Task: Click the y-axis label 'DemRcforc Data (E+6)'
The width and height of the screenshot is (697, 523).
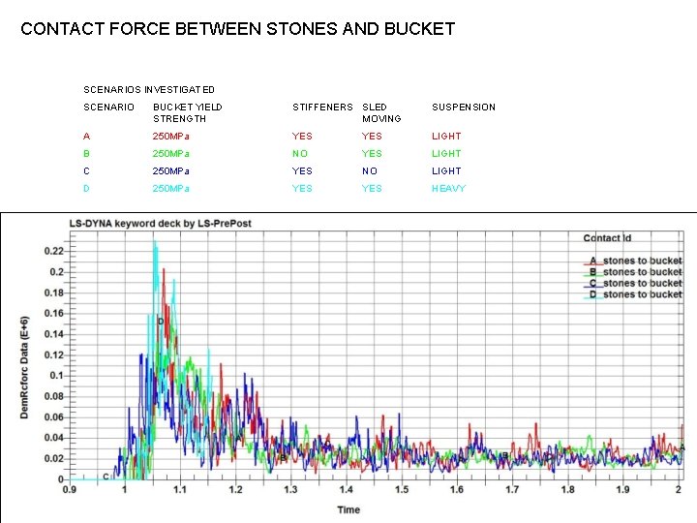Action: pyautogui.click(x=24, y=367)
